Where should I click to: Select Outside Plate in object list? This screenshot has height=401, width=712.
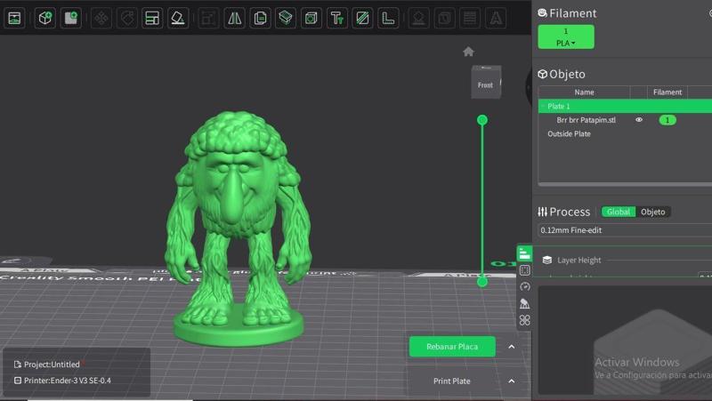[569, 134]
